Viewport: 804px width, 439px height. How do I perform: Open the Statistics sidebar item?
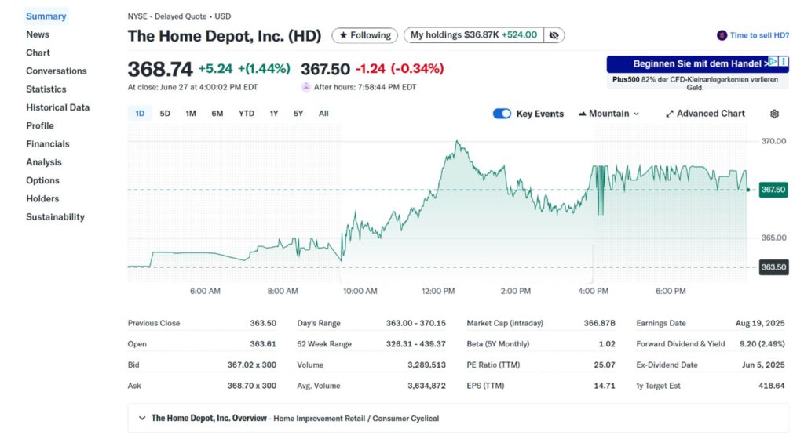pos(46,89)
